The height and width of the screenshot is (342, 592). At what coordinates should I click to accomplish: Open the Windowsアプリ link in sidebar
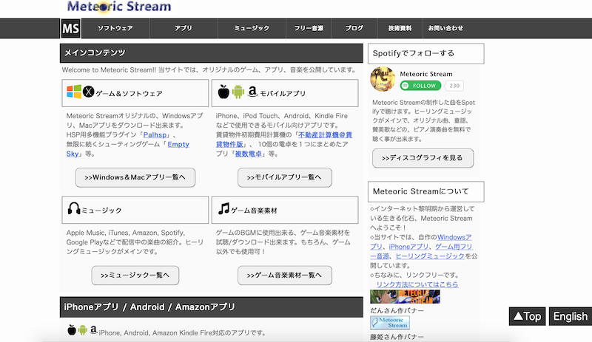tap(454, 237)
